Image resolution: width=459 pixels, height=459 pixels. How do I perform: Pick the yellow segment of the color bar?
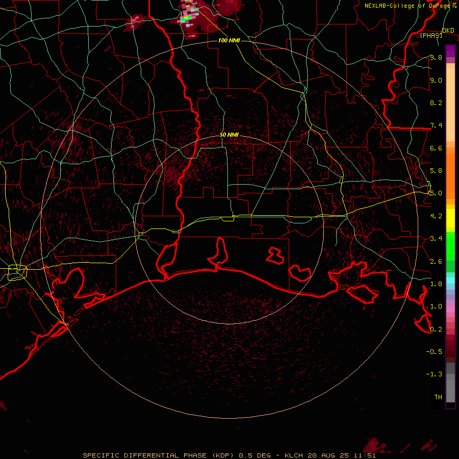point(450,218)
